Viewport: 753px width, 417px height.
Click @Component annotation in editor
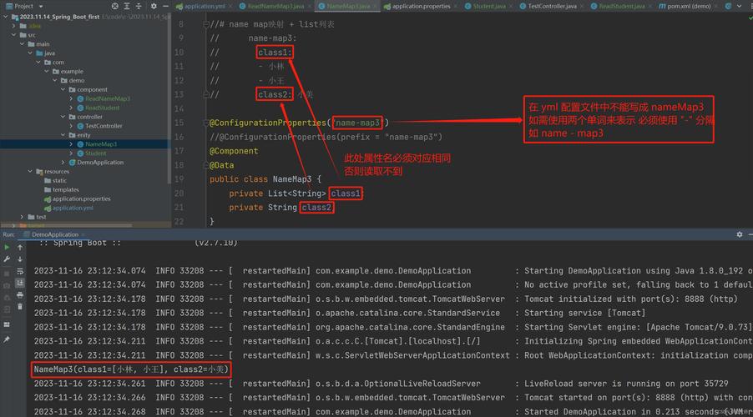pyautogui.click(x=234, y=151)
